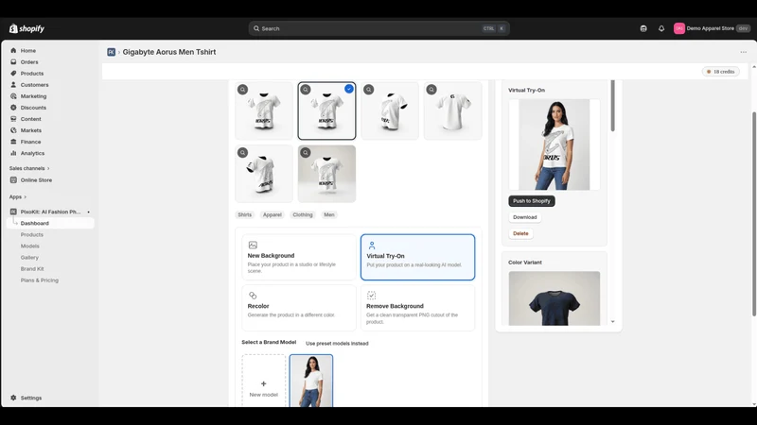Open PixoKit Products subpage

pyautogui.click(x=32, y=234)
